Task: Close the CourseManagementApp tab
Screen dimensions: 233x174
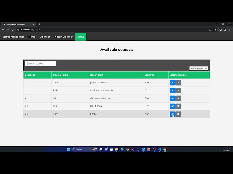Action: tap(34, 24)
